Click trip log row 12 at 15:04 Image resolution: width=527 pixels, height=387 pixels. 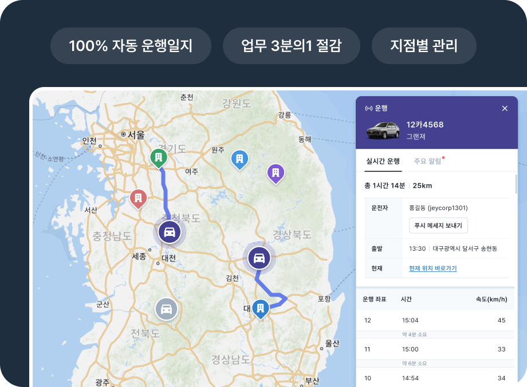[435, 321]
